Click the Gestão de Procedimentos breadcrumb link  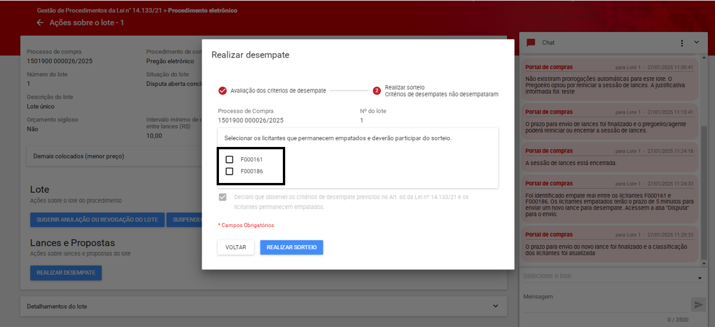point(100,10)
